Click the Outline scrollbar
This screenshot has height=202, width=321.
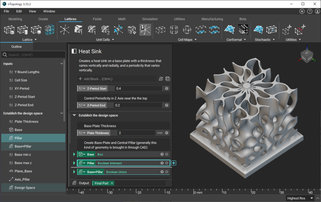click(64, 90)
